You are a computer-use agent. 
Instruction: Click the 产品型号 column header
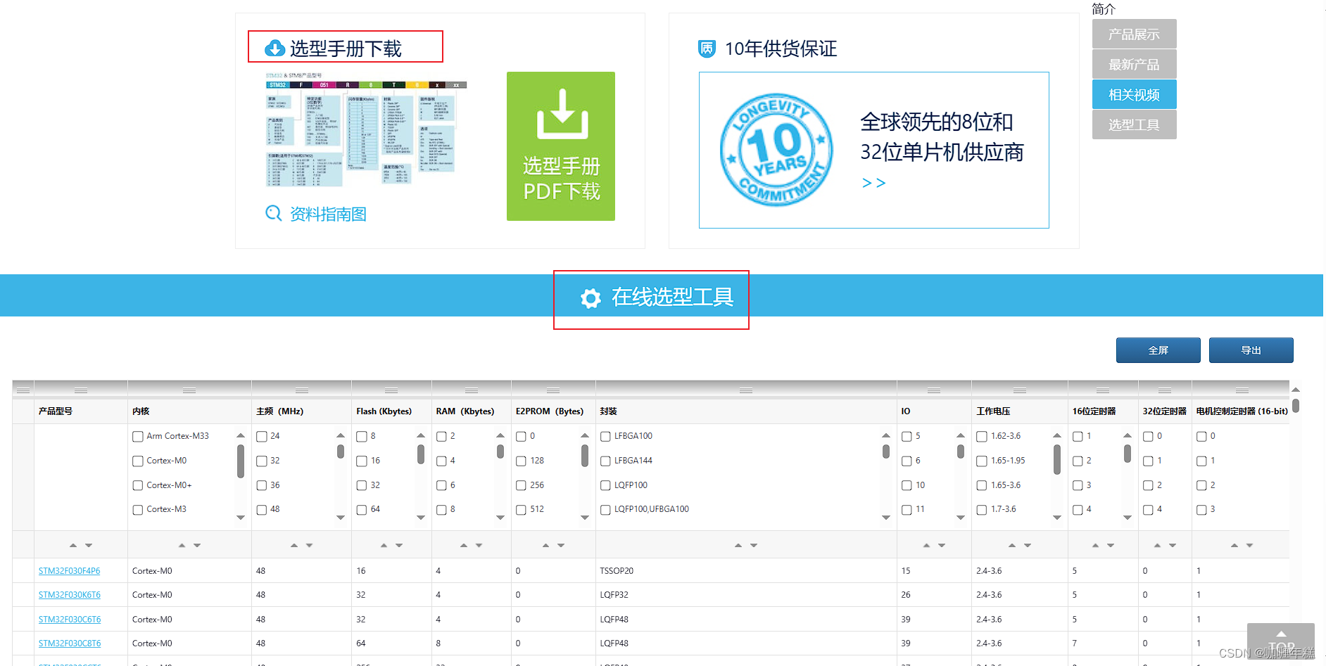click(x=56, y=411)
